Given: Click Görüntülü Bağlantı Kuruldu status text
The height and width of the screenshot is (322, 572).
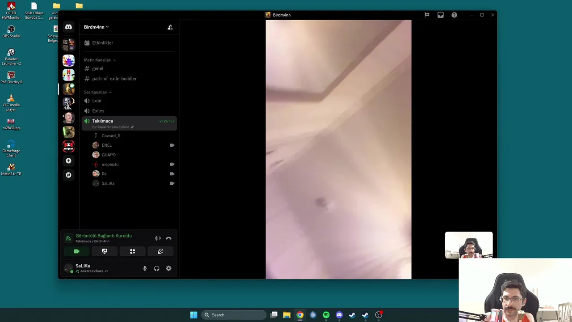Looking at the screenshot, I should [x=104, y=236].
